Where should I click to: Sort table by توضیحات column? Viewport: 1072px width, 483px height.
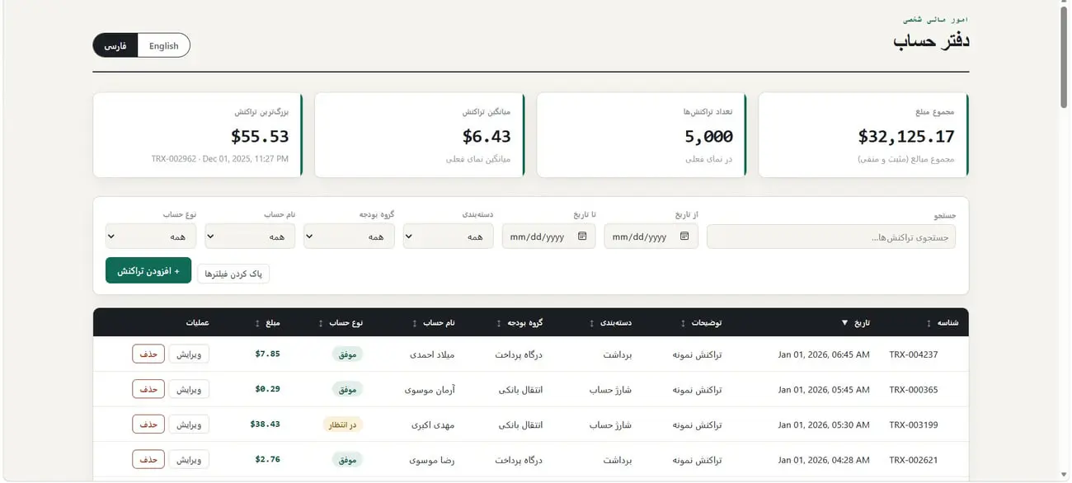[701, 322]
